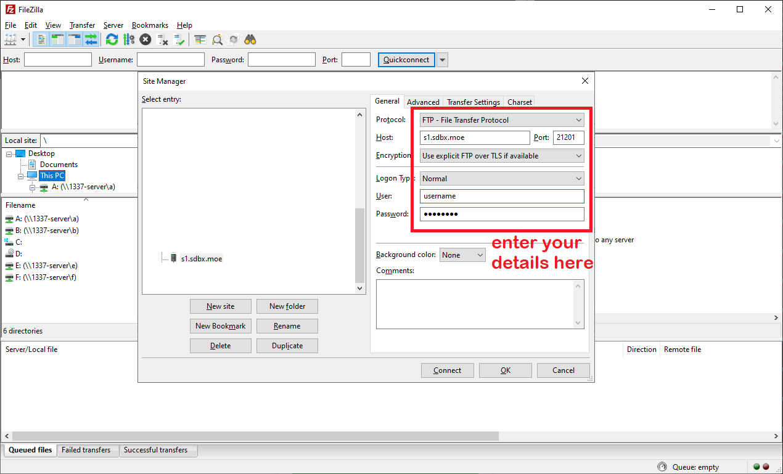Click the Quickconnect Password field
Image resolution: width=783 pixels, height=474 pixels.
(x=282, y=60)
